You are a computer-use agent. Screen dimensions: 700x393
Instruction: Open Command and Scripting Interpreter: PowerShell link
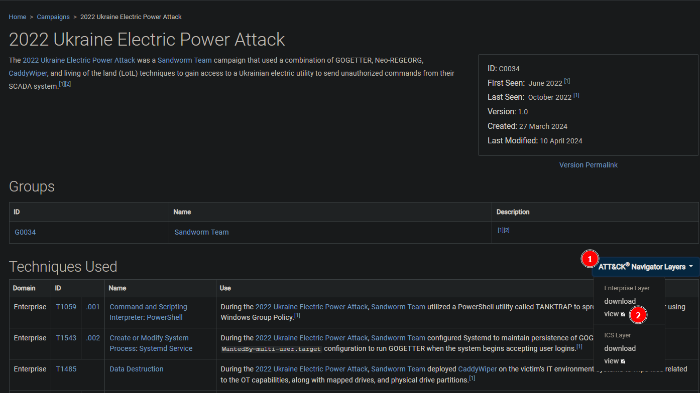[x=149, y=312]
